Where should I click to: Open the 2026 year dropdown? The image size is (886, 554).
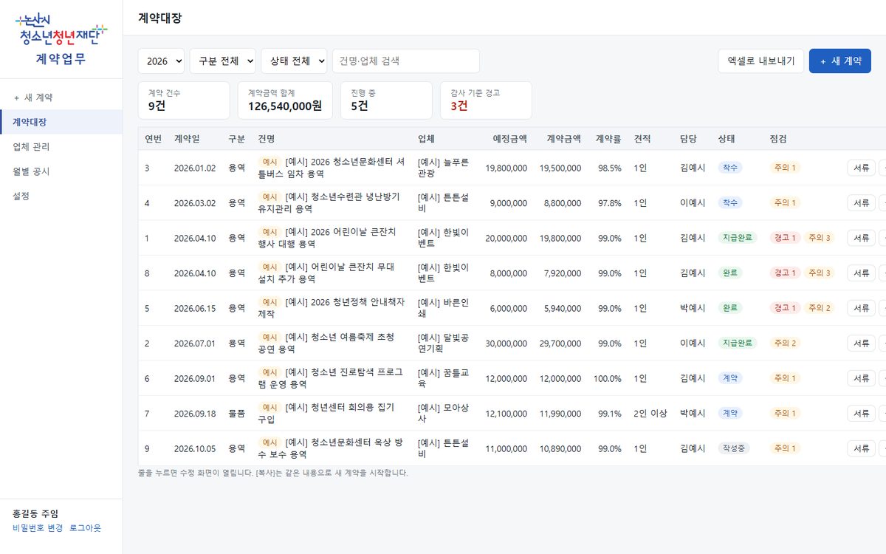(161, 61)
